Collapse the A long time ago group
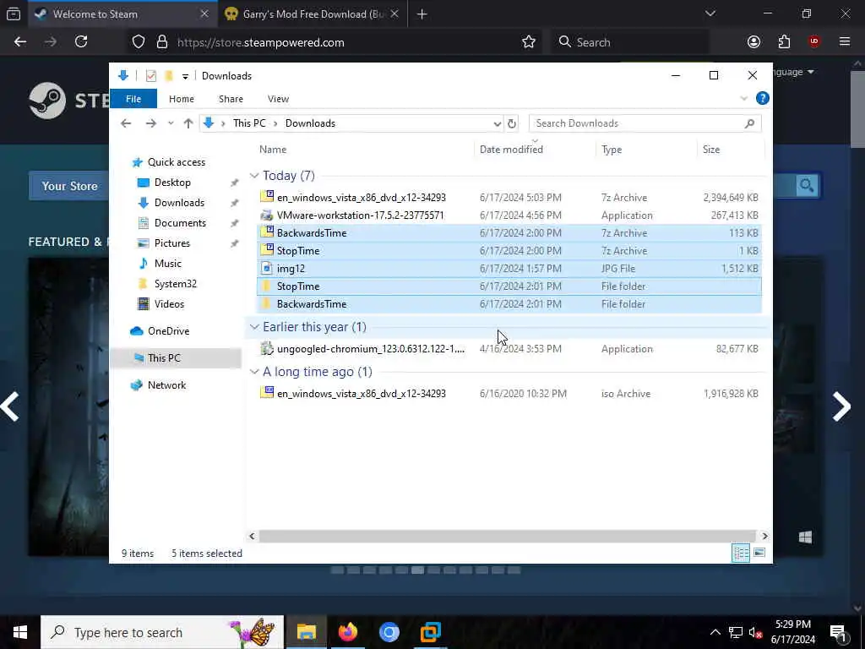The width and height of the screenshot is (865, 649). 254,372
